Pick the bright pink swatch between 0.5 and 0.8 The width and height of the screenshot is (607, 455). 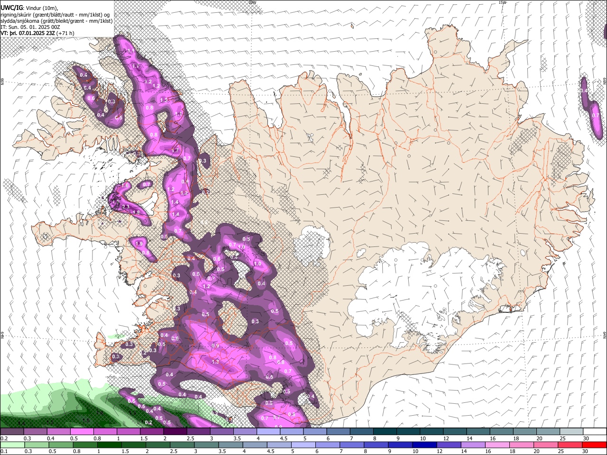(82, 432)
